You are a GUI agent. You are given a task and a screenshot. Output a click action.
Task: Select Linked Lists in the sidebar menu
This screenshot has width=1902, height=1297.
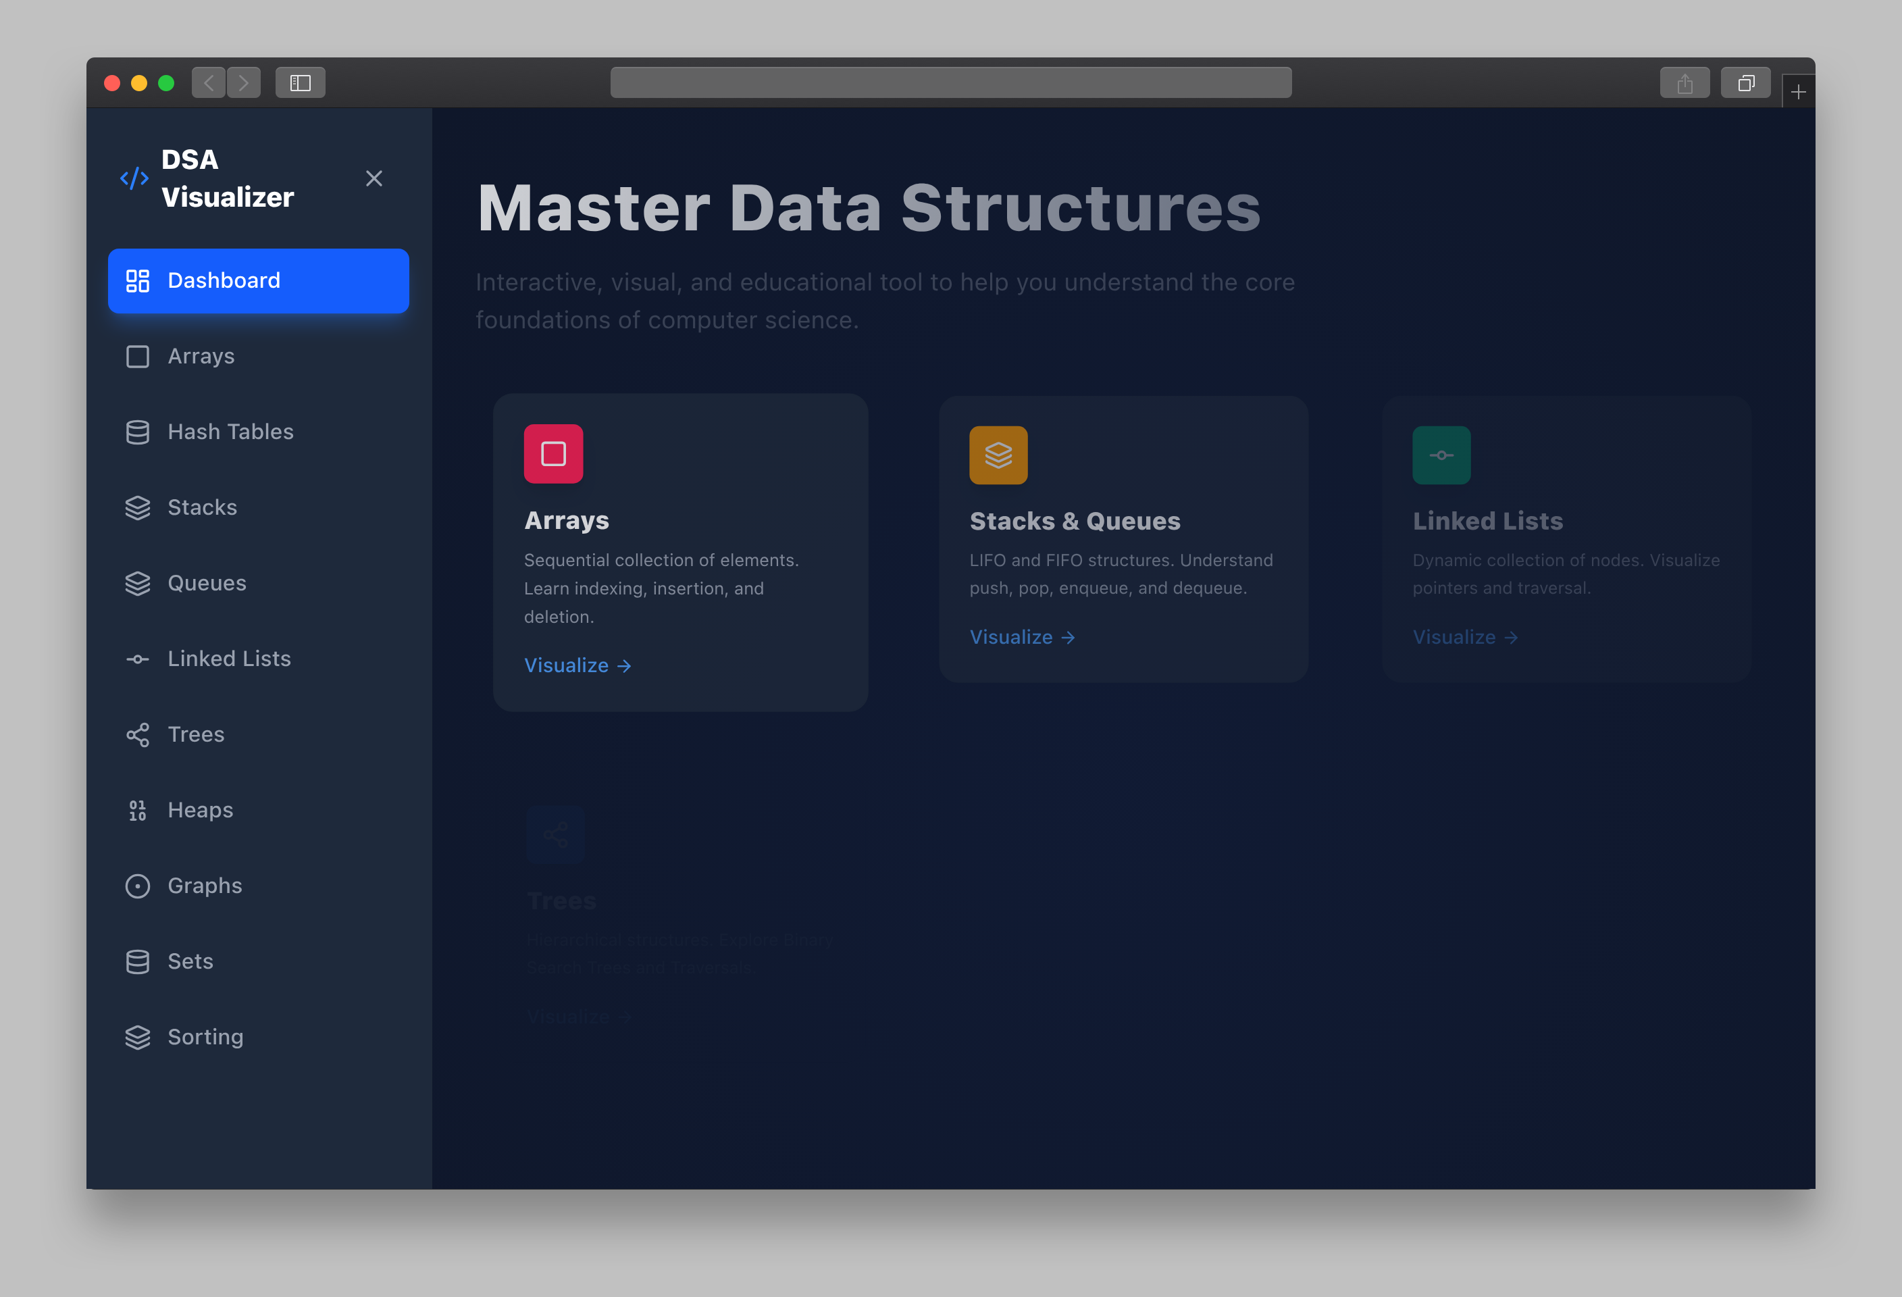point(259,659)
